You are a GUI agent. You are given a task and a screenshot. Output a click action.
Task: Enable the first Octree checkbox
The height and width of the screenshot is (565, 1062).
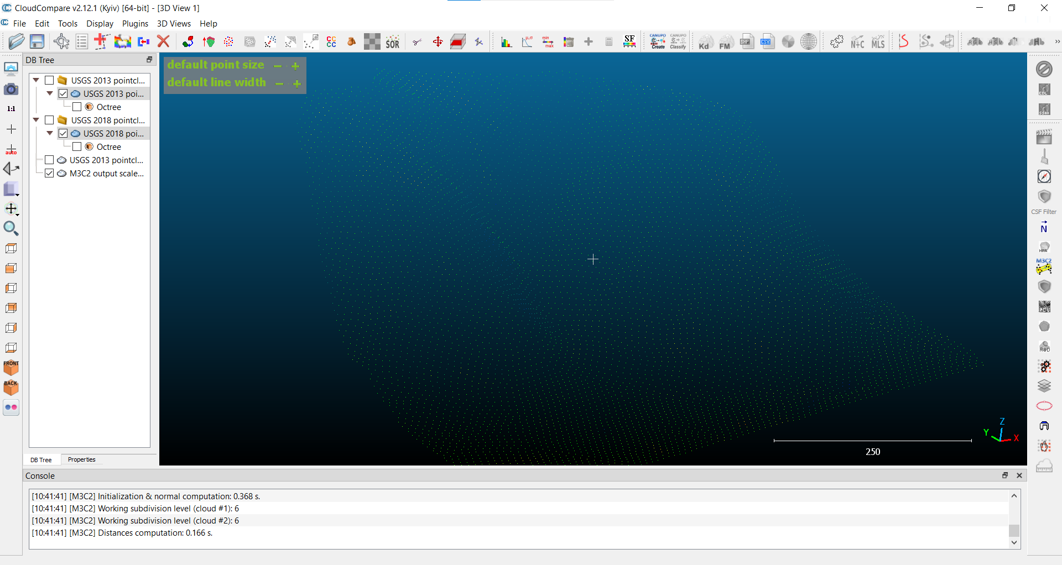pyautogui.click(x=77, y=107)
